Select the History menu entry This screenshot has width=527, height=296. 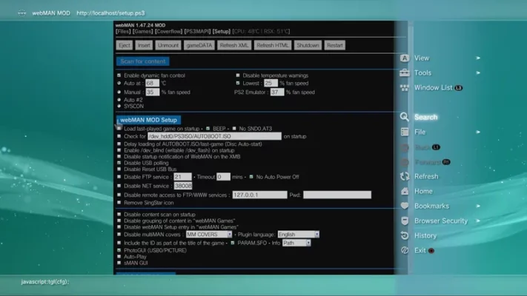(425, 235)
